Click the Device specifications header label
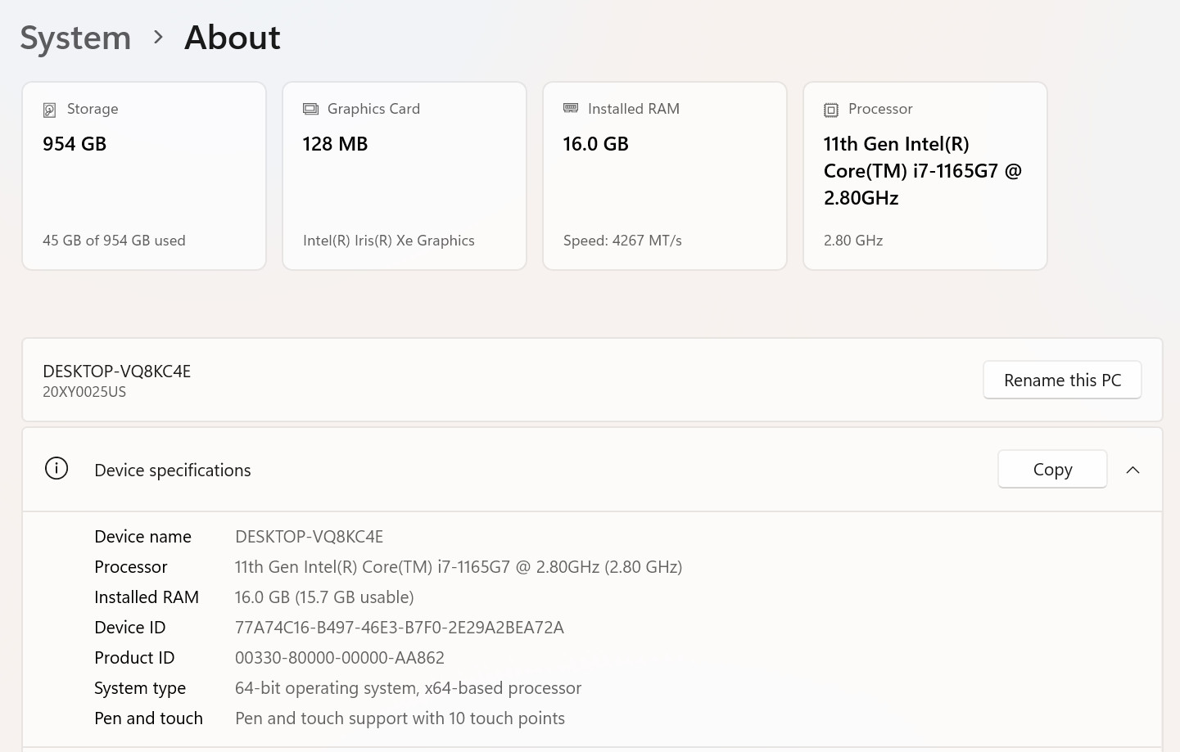Viewport: 1180px width, 752px height. 173,471
